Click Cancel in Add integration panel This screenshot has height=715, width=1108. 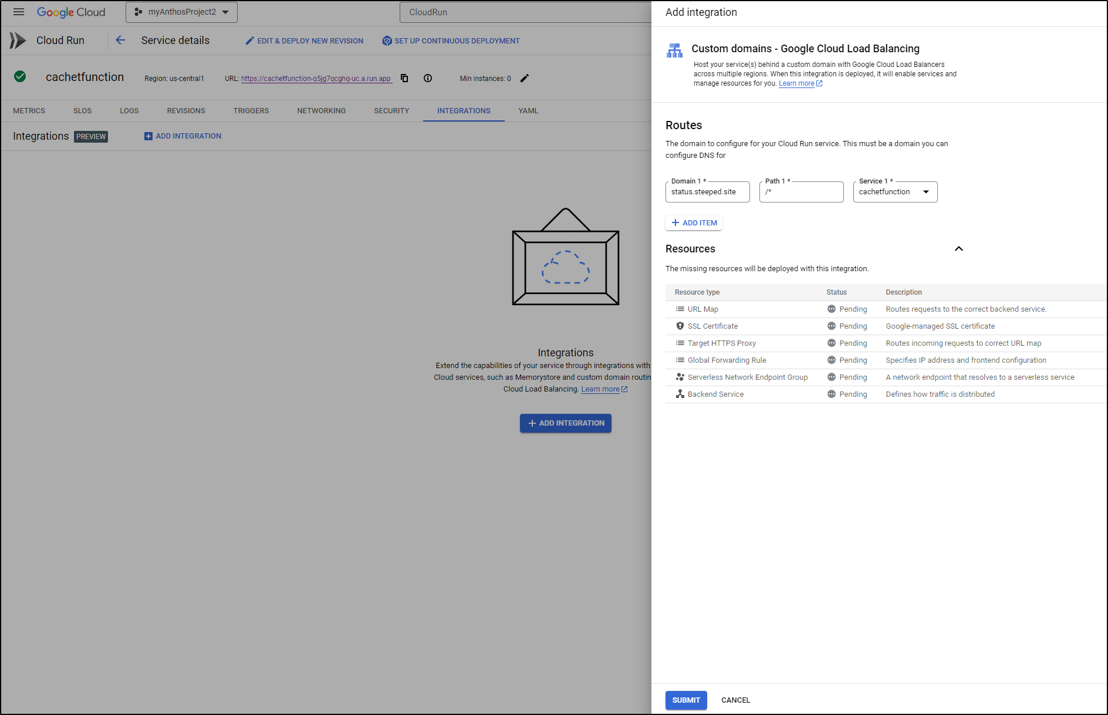coord(735,700)
